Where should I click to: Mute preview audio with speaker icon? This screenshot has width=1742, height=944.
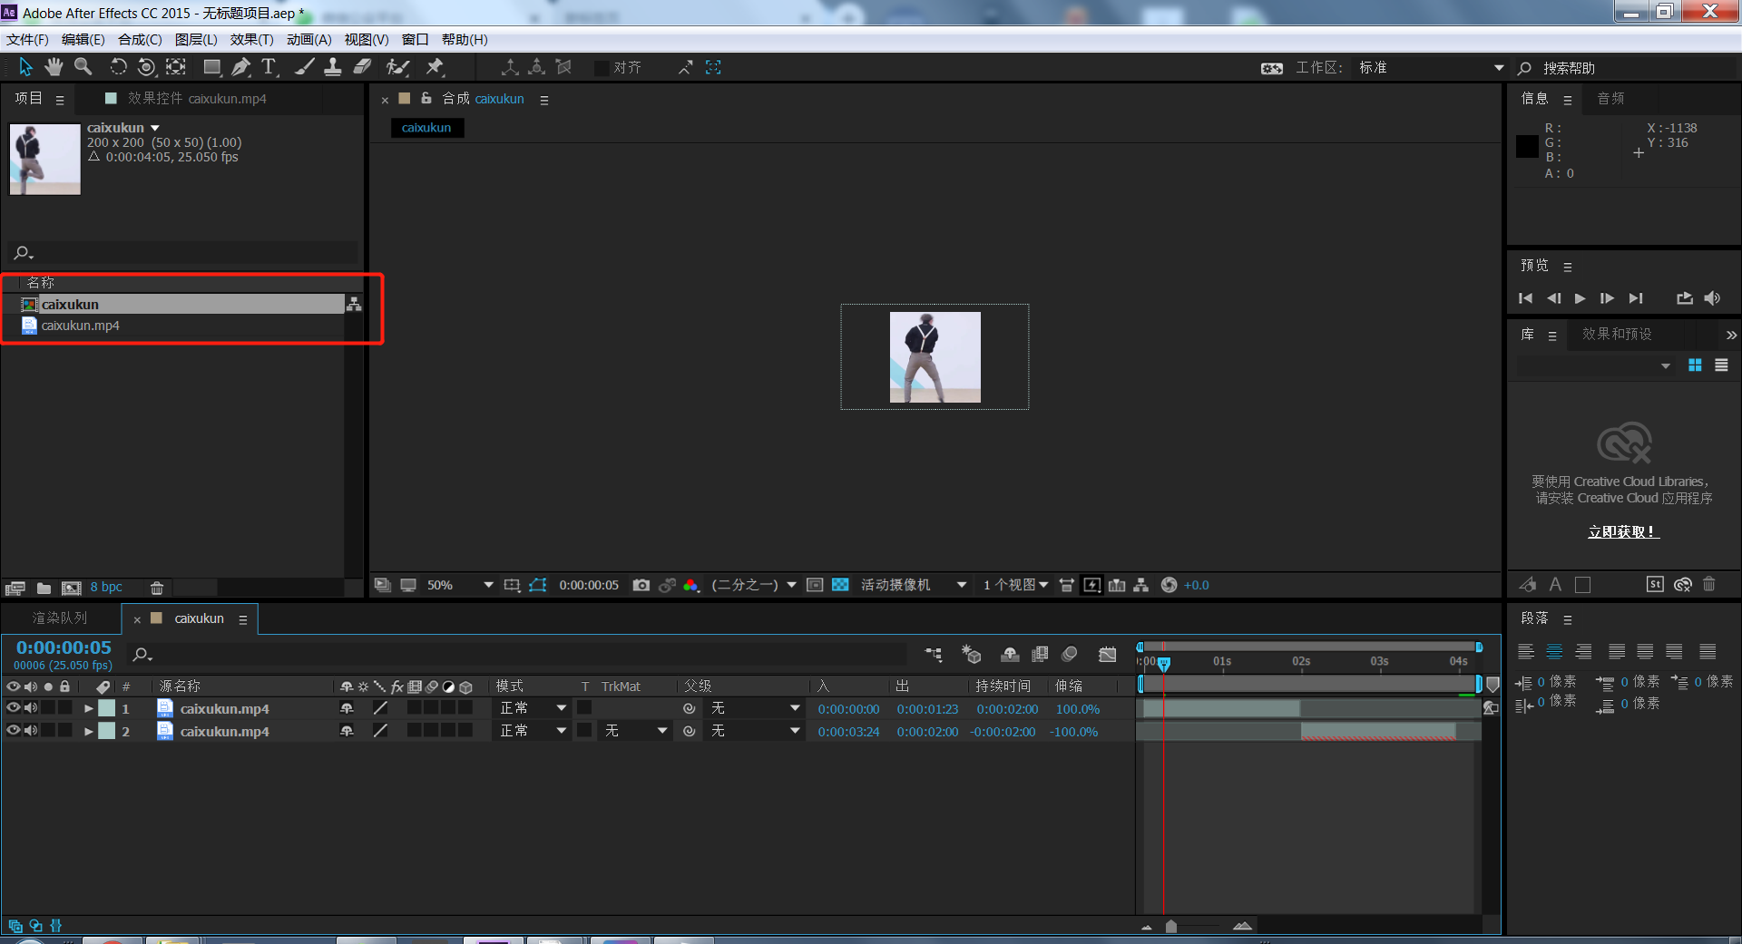tap(1712, 298)
